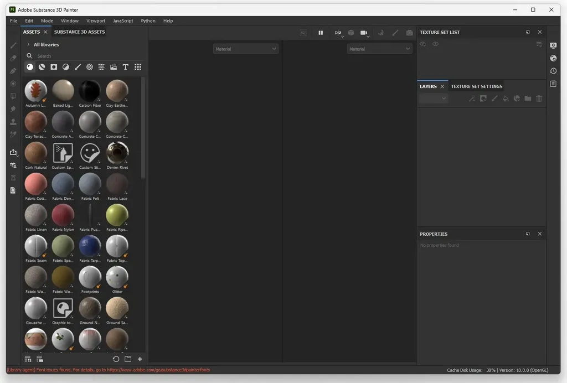This screenshot has height=383, width=567.
Task: Toggle the second list-view icon at Assets bottom
Action: point(40,359)
